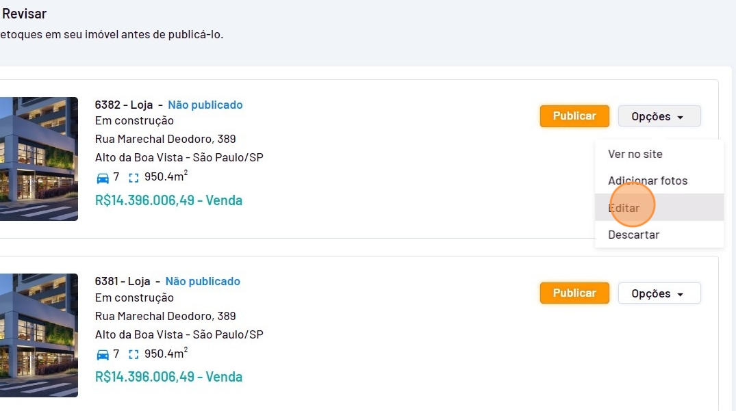Click the "6381 - Loja" listing title
The image size is (736, 411).
click(x=124, y=281)
